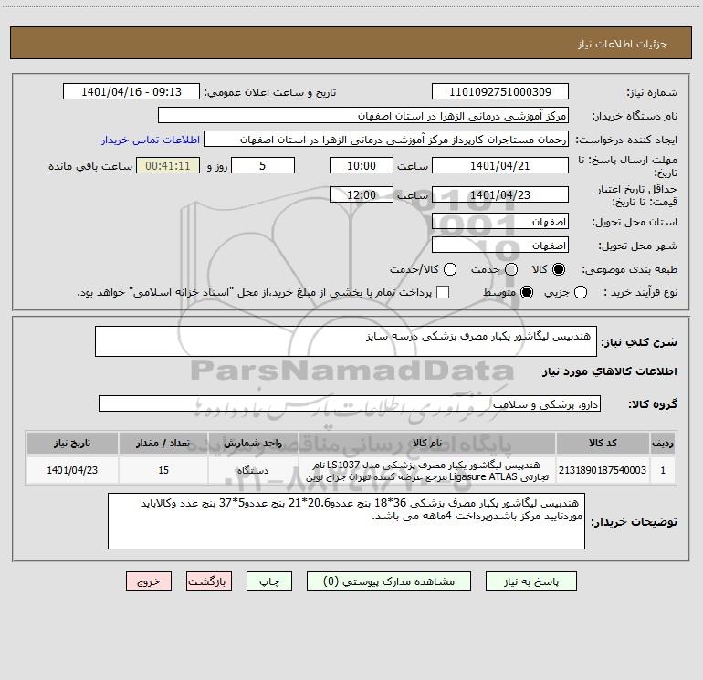Click the delivery city field اصفهان
703x680 pixels.
click(x=500, y=246)
